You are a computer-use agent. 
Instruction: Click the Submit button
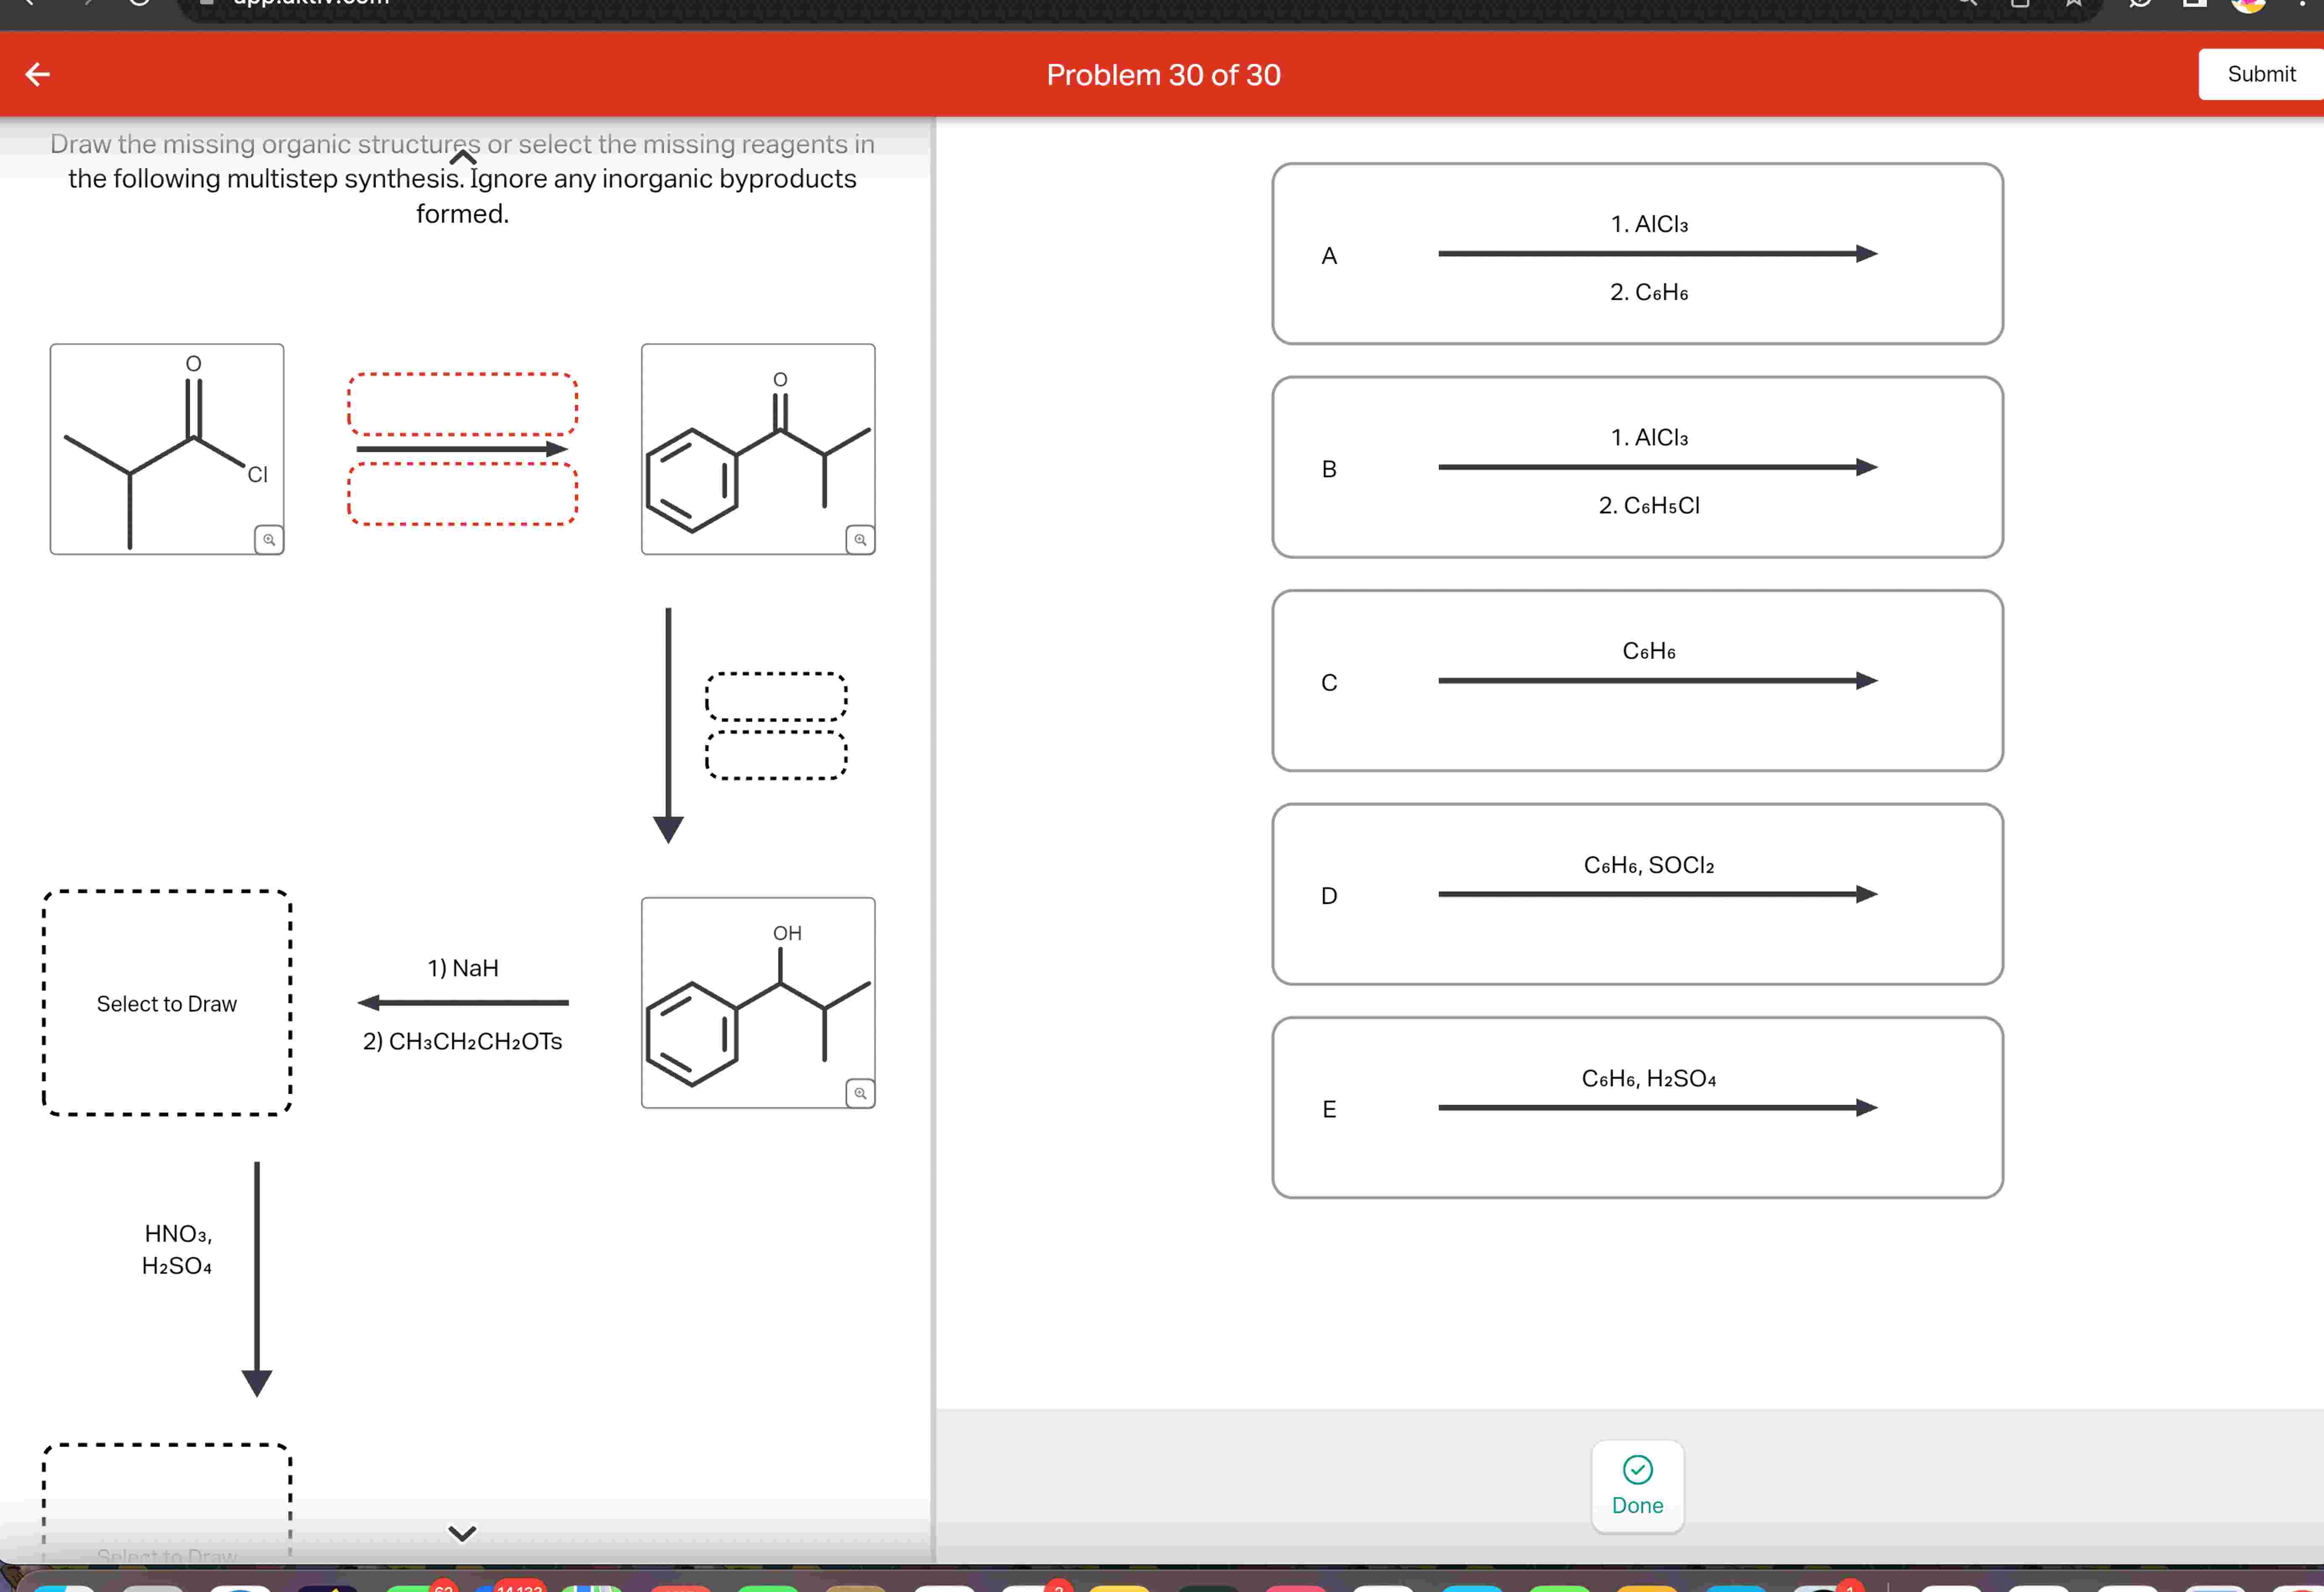(2261, 74)
